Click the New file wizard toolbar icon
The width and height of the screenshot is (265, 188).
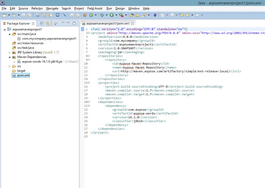pyautogui.click(x=4, y=15)
